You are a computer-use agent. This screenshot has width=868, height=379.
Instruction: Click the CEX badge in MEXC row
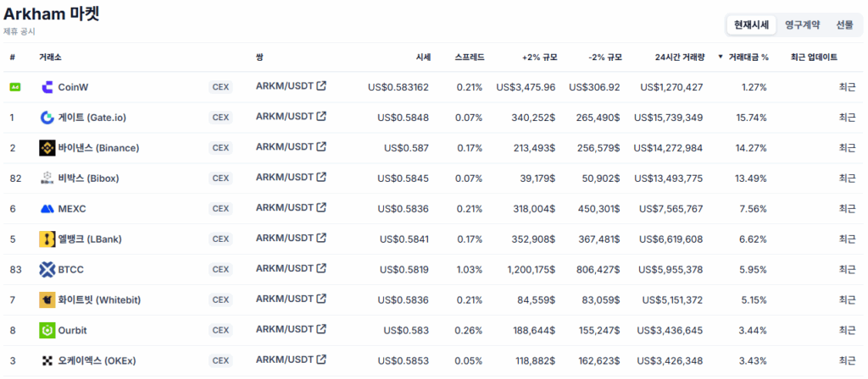click(x=220, y=209)
